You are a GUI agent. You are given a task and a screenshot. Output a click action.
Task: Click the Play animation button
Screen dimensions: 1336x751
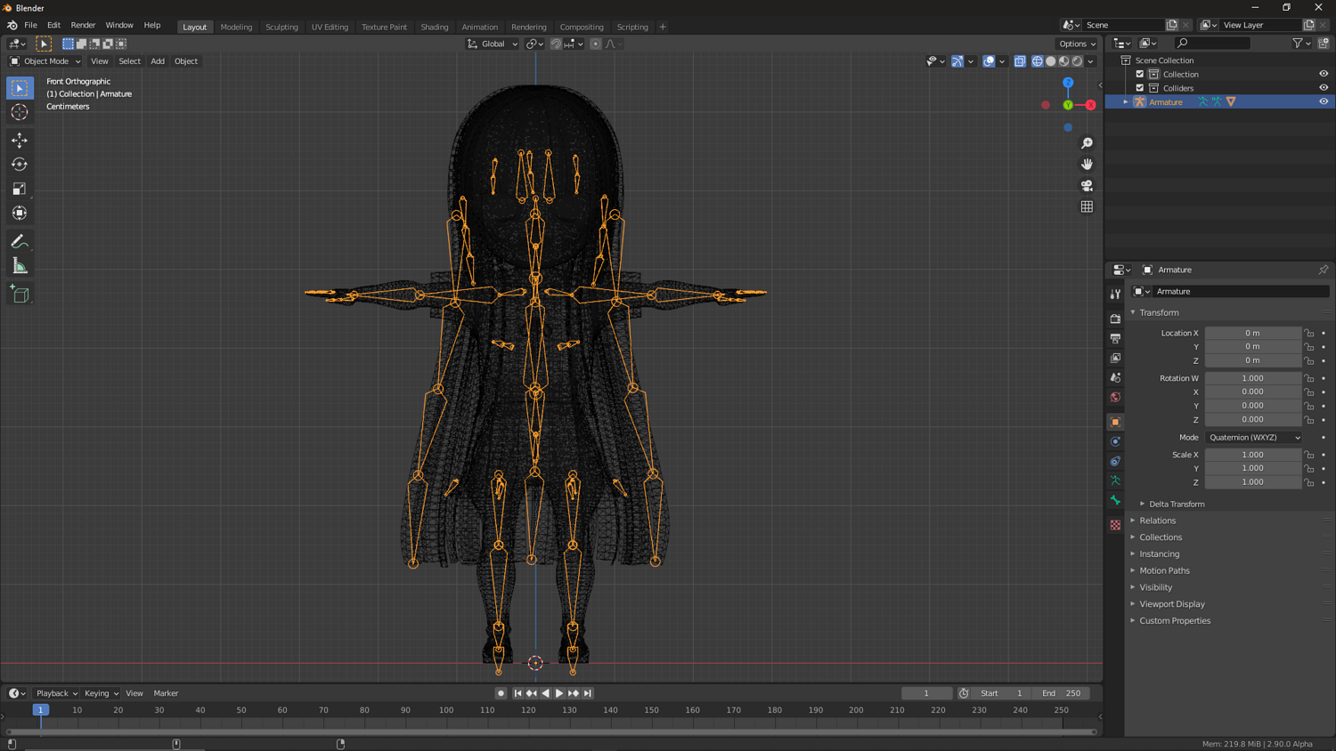[559, 693]
